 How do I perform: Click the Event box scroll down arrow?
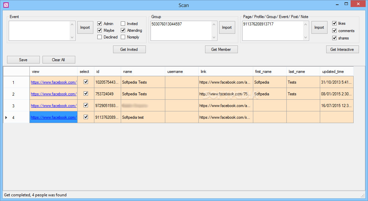[72, 37]
